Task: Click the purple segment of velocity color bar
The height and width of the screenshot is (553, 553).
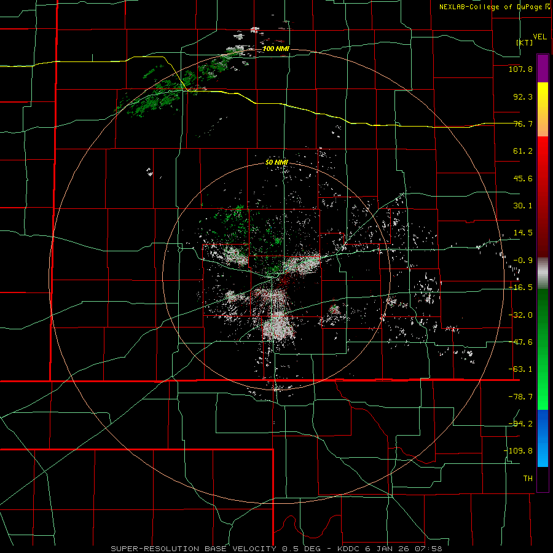Action: tap(543, 69)
